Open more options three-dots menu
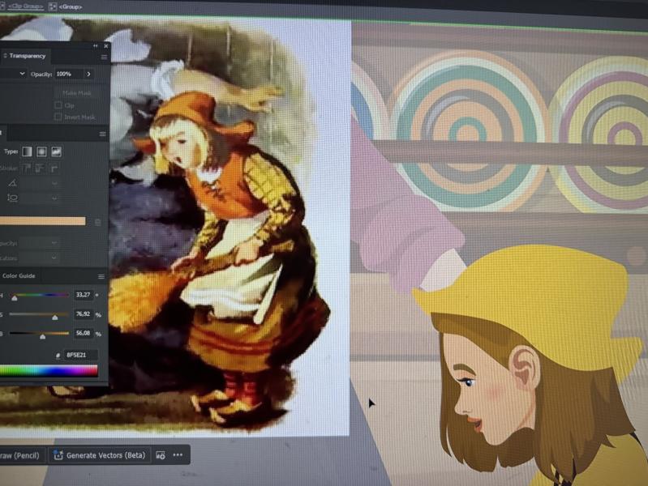648x486 pixels. [178, 454]
